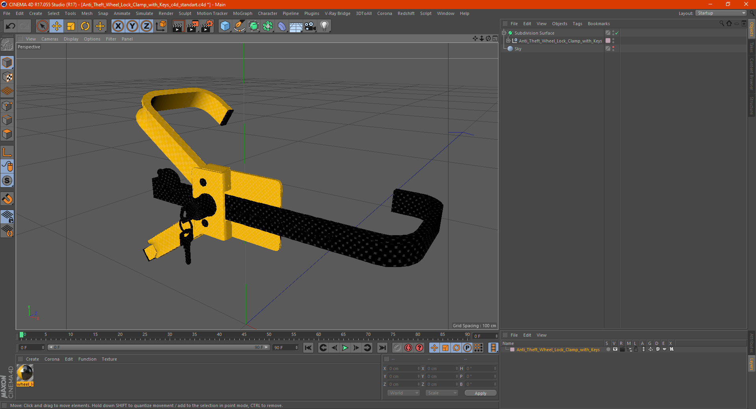Screen dimensions: 756x409
Task: Toggle X axis lock
Action: click(x=118, y=26)
